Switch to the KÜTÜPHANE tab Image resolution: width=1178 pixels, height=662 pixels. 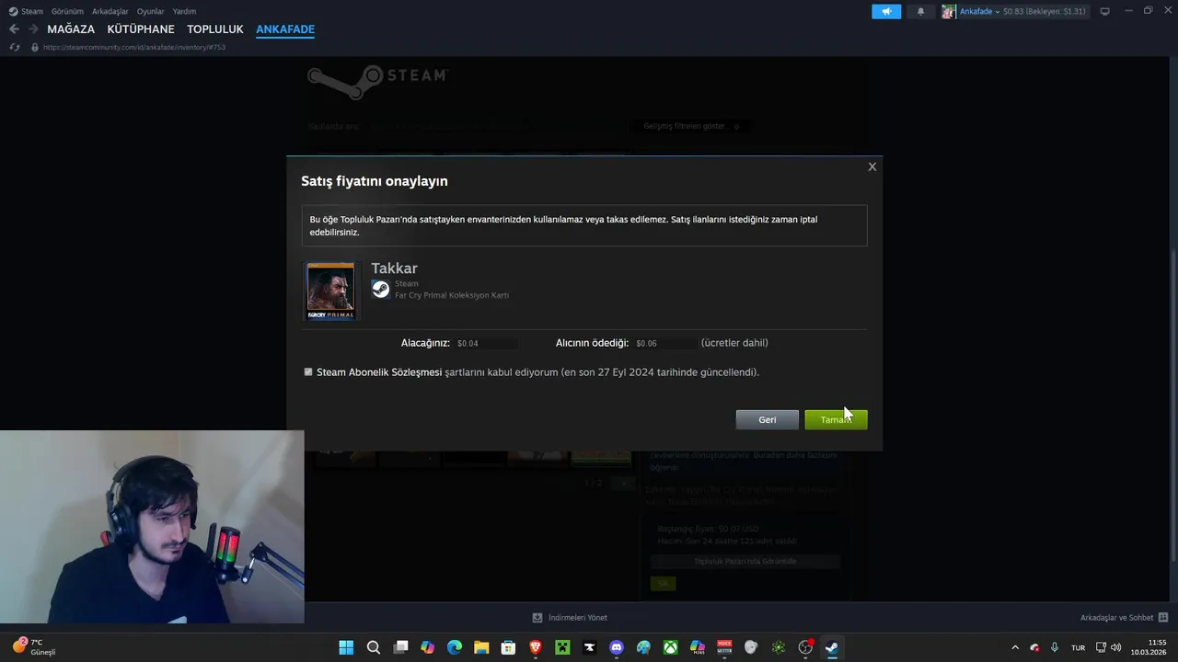141,29
